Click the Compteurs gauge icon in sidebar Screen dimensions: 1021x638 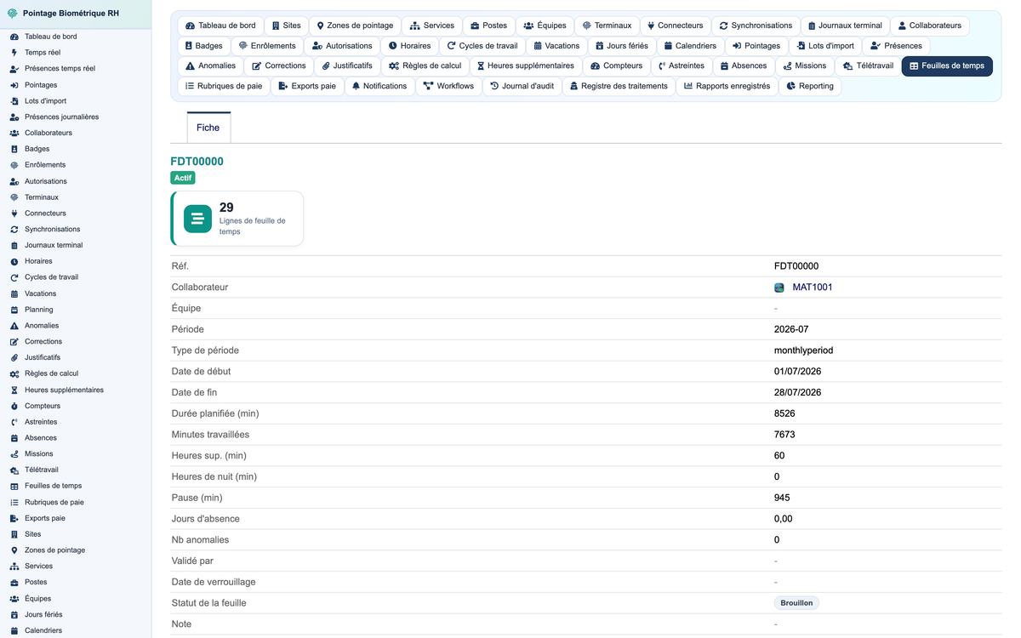(x=14, y=407)
